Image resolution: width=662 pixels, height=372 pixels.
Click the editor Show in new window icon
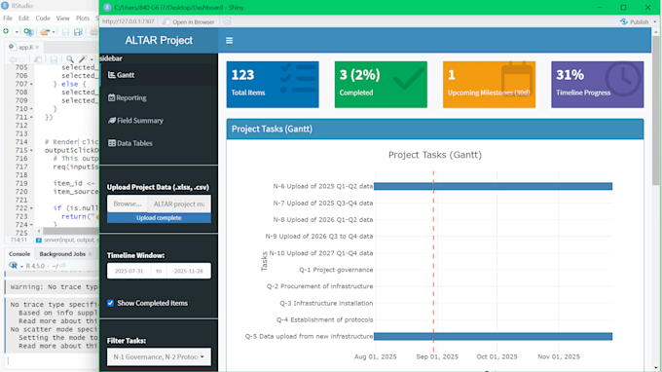coord(38,60)
